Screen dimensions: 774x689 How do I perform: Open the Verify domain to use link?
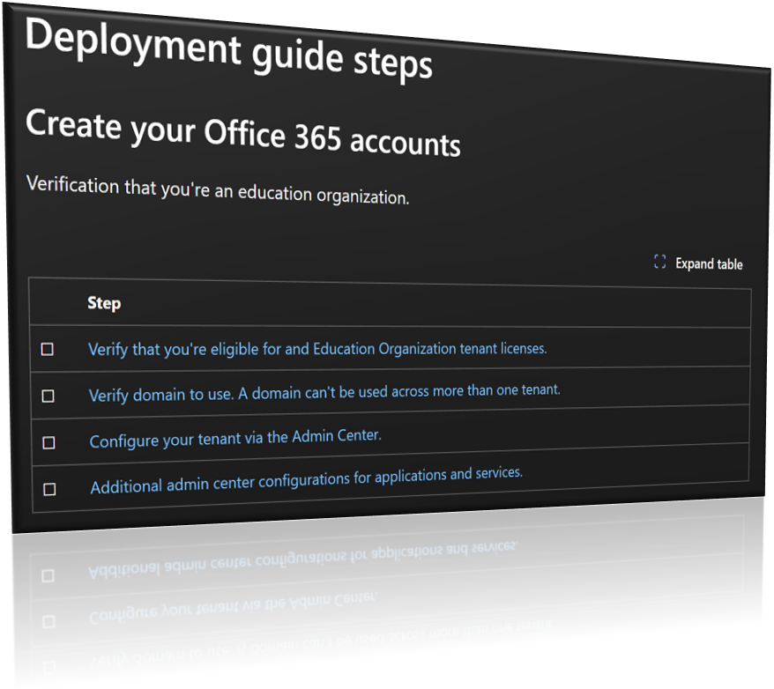click(x=324, y=393)
